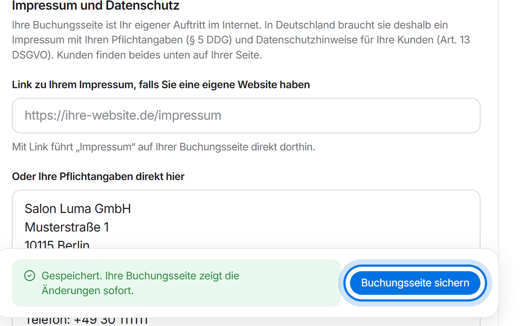
Task: Focus the Impressum link URL input field
Action: pyautogui.click(x=246, y=116)
